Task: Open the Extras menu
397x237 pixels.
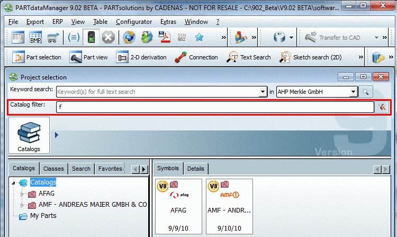Action: point(168,22)
